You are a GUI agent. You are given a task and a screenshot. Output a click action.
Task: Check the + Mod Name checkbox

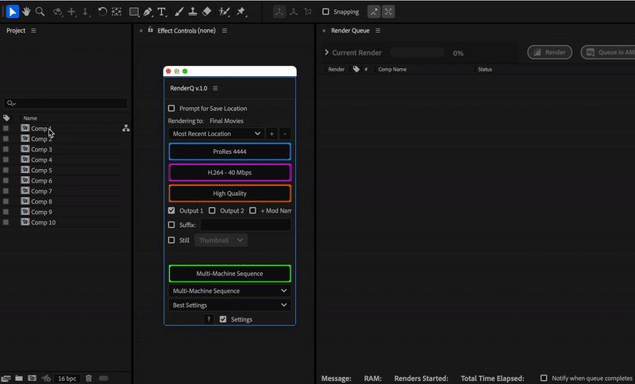(x=252, y=210)
